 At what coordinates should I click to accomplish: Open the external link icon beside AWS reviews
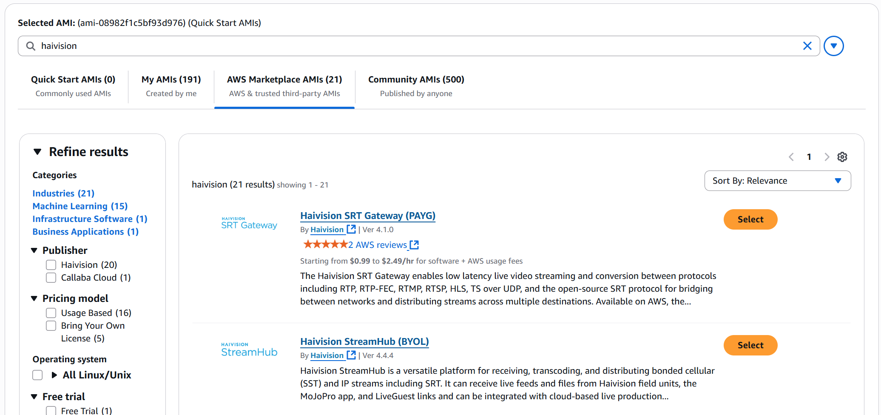coord(414,245)
